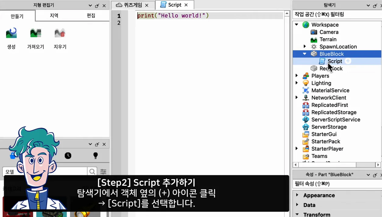Viewport: 382px width, 217px height.
Task: Expand the SpawnLocation node
Action: tap(305, 46)
